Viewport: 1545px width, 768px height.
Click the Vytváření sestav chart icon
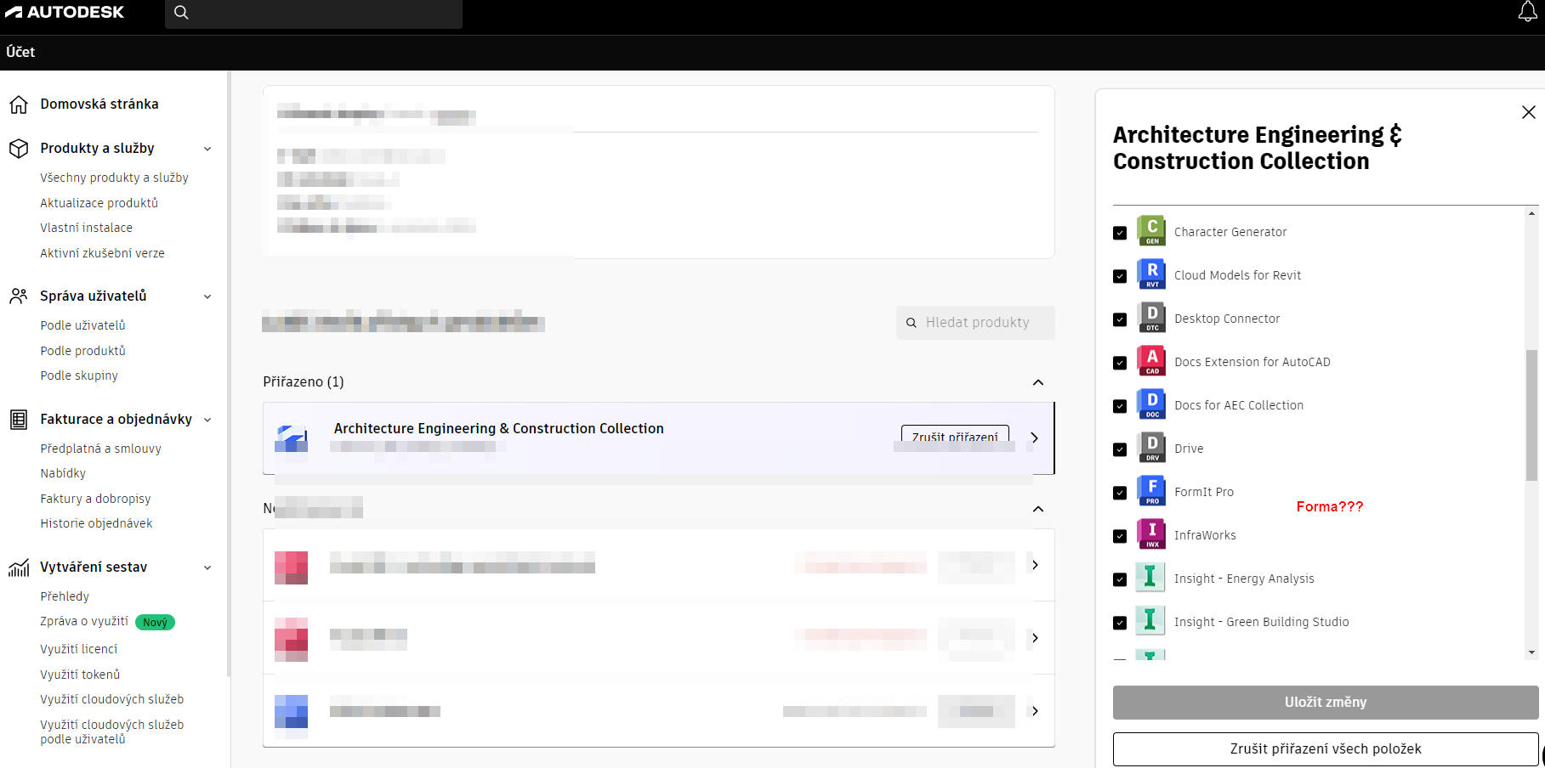point(19,568)
